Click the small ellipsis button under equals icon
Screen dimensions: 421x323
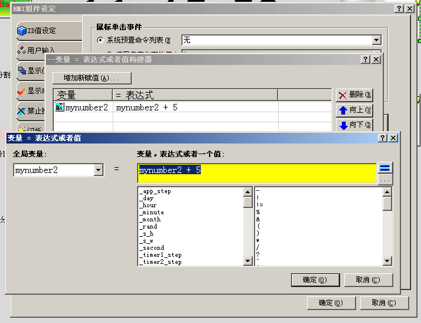(385, 180)
